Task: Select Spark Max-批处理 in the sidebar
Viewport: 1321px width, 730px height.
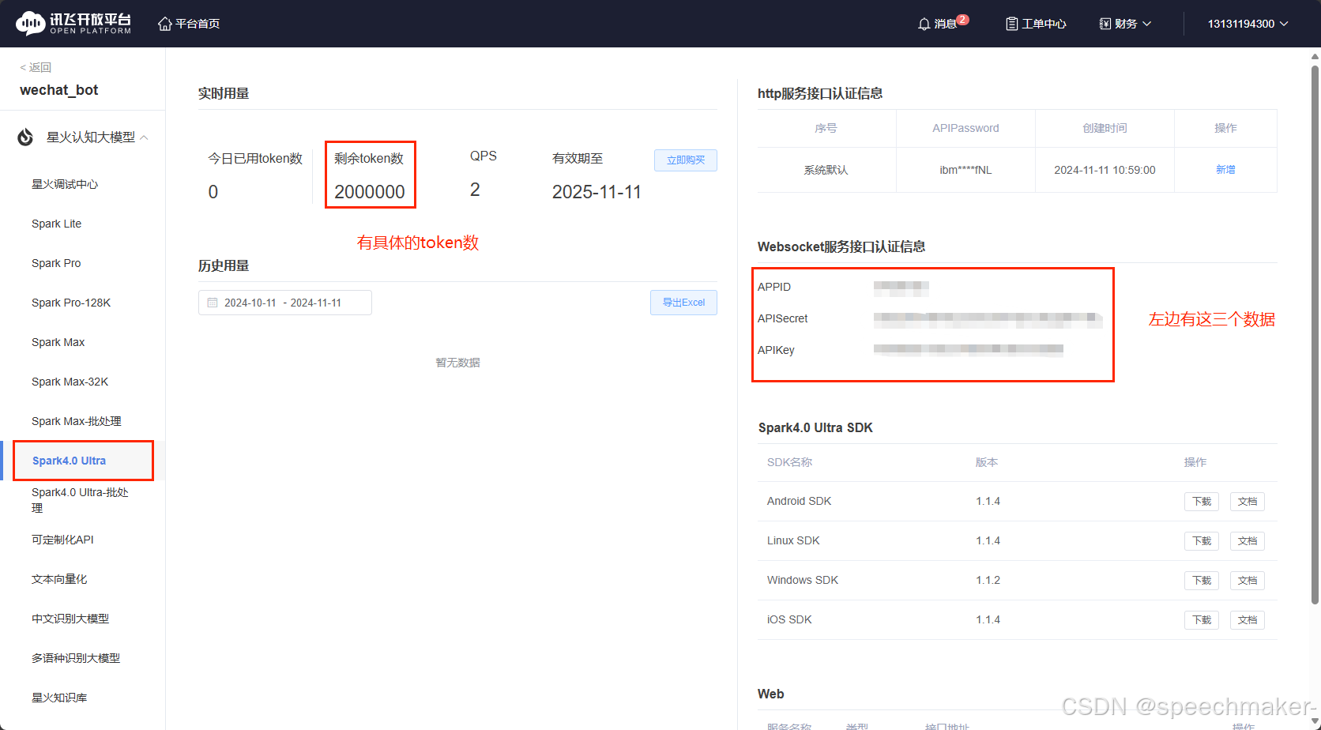Action: [77, 421]
